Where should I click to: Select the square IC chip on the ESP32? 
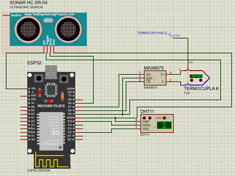pos(51,90)
